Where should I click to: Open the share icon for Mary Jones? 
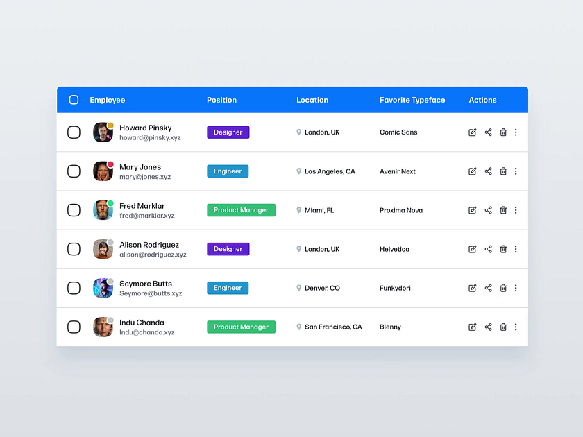(x=488, y=171)
